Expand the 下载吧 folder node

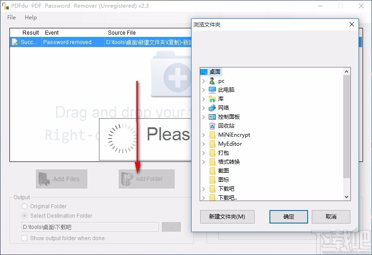pyautogui.click(x=204, y=189)
